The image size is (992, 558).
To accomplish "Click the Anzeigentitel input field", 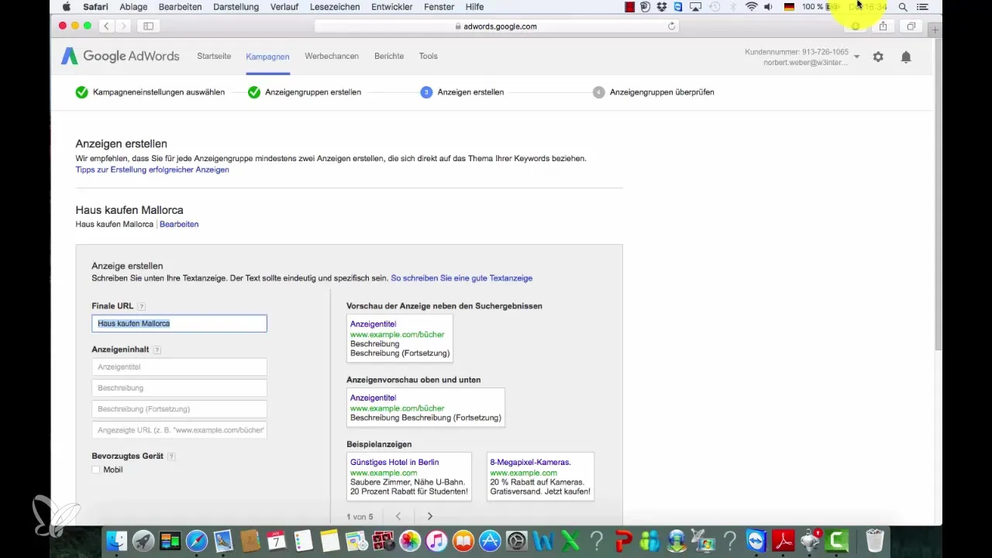I will 179,367.
